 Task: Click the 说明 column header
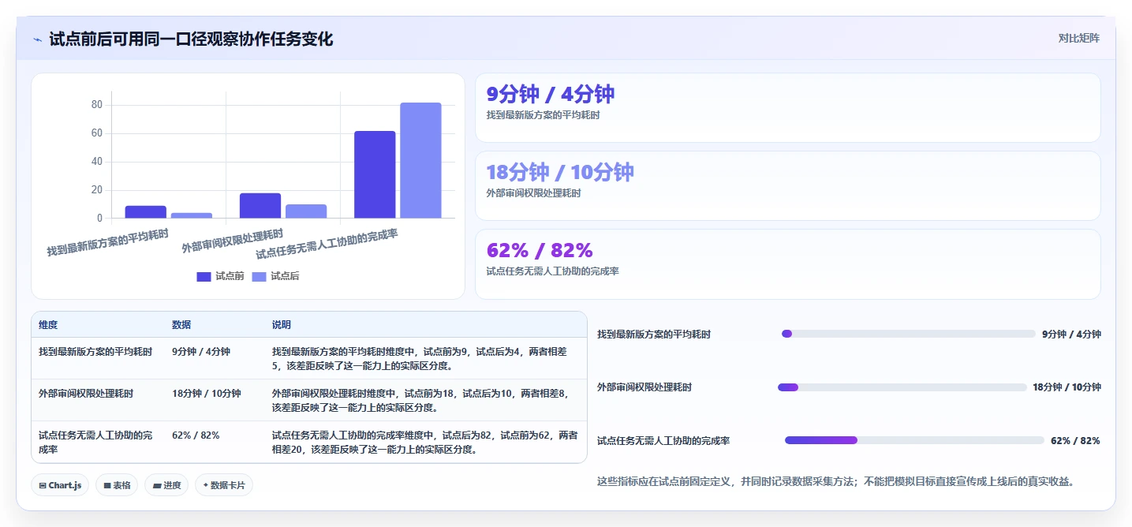point(282,325)
